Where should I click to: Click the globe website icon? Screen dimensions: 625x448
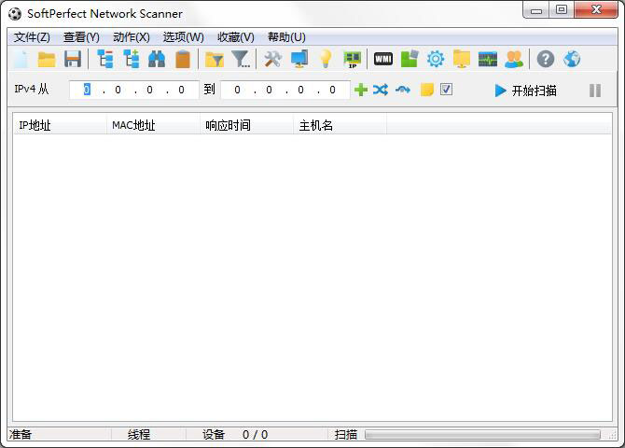[572, 60]
